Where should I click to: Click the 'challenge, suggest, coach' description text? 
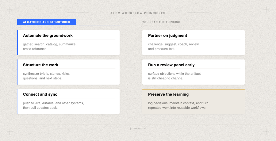(174, 47)
